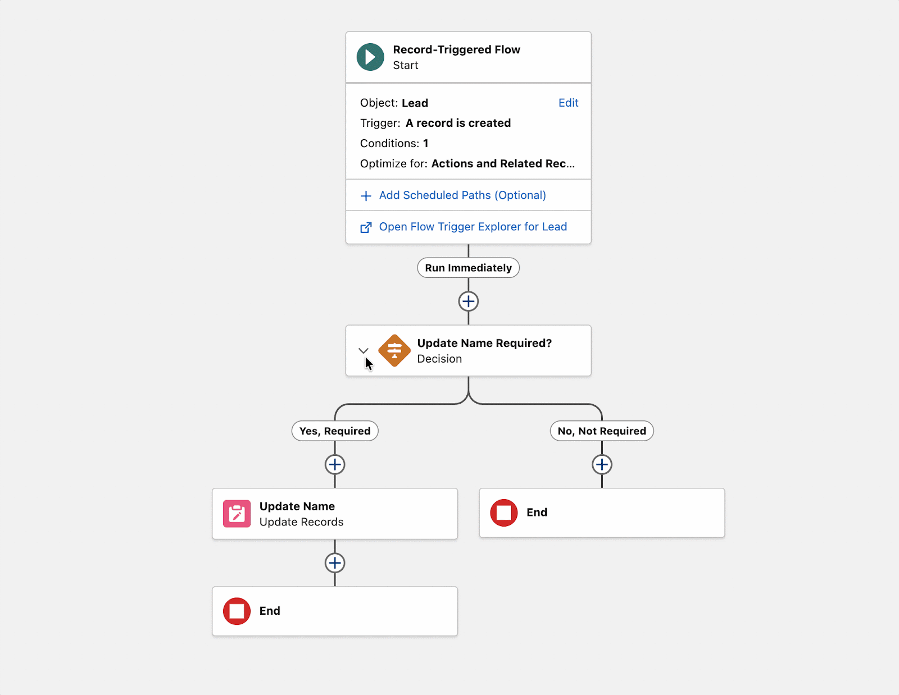Add element on No, Not Required path
The image size is (899, 695).
602,465
